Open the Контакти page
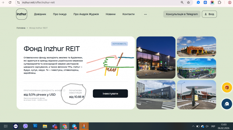The height and width of the screenshot is (130, 233). point(128,14)
